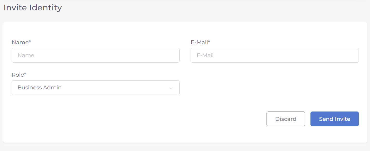Focus the Name input field
370x151 pixels.
(x=95, y=55)
